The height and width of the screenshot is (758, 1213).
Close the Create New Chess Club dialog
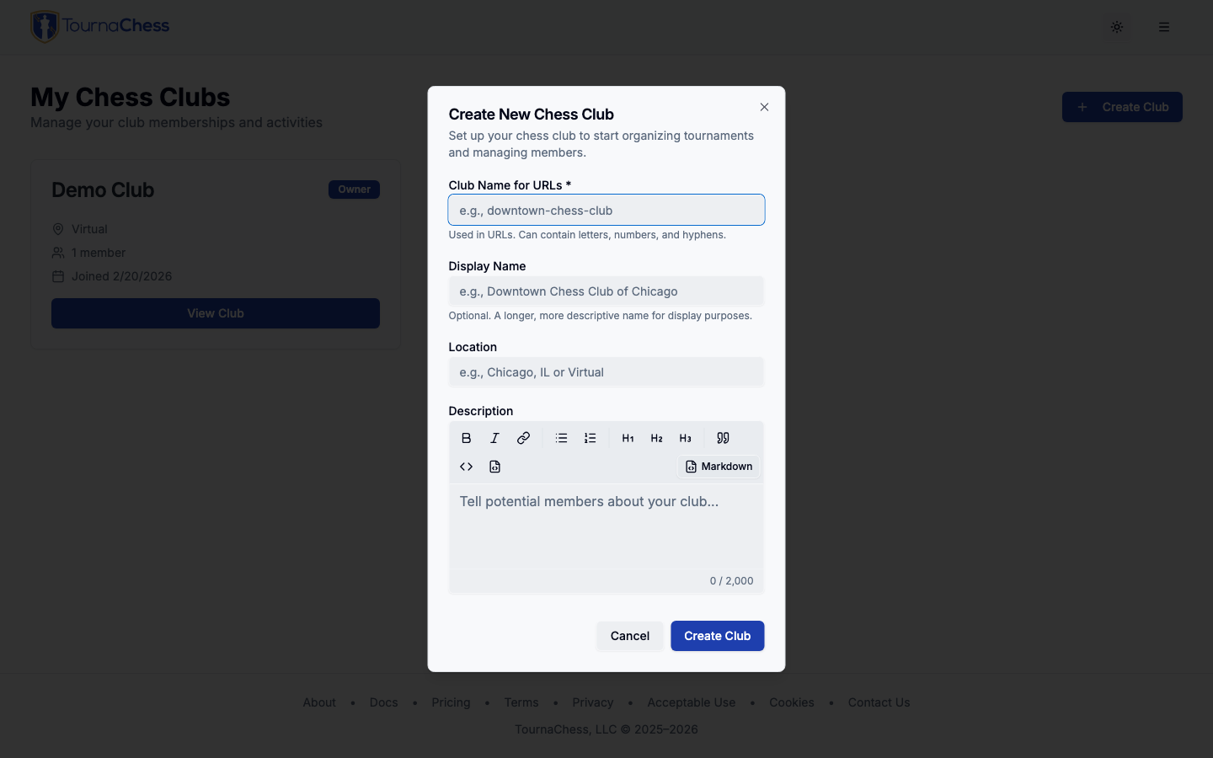pos(764,107)
